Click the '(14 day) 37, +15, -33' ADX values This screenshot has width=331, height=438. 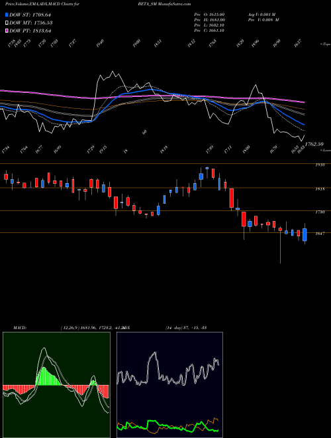(186, 328)
